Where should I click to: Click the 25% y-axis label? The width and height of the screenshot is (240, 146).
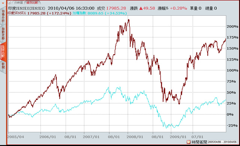(231, 103)
